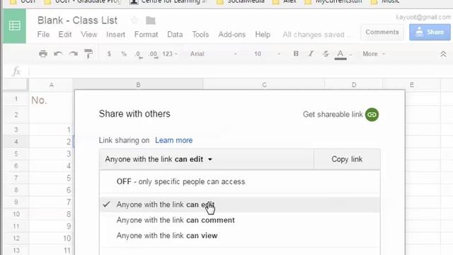The height and width of the screenshot is (255, 453).
Task: Open the Add-ons menu
Action: (231, 35)
